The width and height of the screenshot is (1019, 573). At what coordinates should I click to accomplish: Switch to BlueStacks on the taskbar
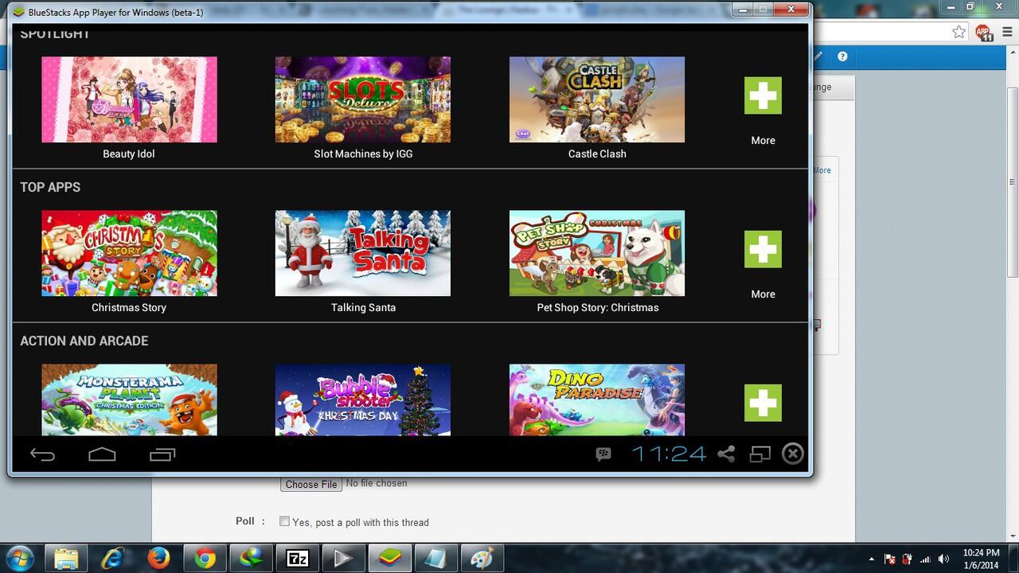pos(390,559)
